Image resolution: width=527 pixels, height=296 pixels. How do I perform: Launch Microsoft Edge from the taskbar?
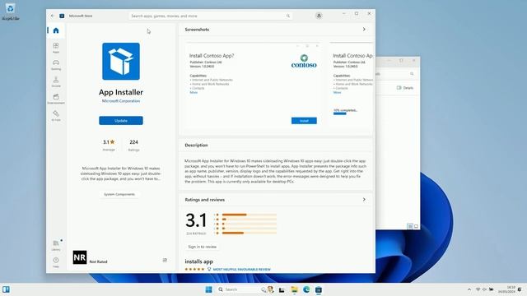click(306, 289)
